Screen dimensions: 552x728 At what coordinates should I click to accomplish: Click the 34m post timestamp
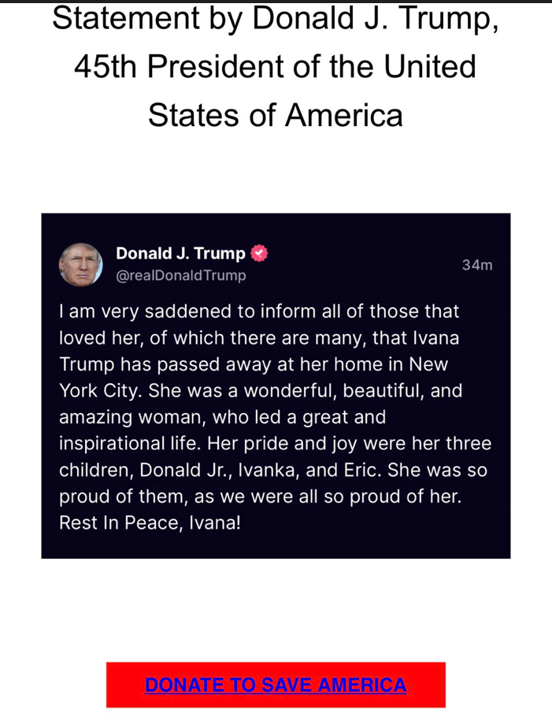pyautogui.click(x=477, y=265)
